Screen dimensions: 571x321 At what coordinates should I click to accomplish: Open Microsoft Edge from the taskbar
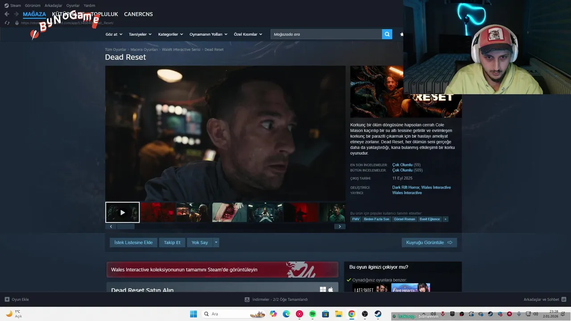click(x=286, y=314)
